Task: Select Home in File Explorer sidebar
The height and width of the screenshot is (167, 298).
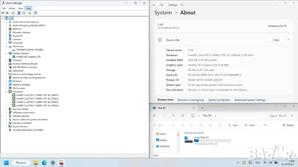Action: 161,134
